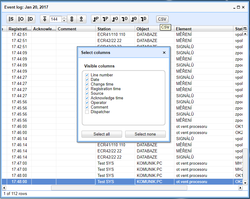Screen dimensions: 250x199
Task: Click the O filter toolbar icon
Action: (x=21, y=19)
